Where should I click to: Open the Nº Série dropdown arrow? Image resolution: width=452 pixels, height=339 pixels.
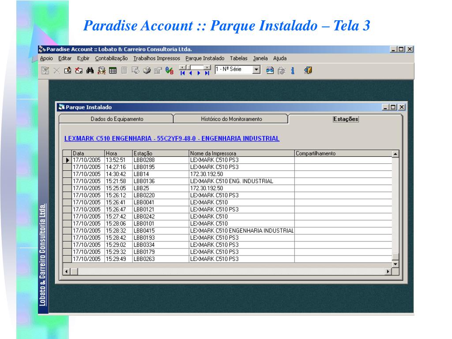click(x=256, y=69)
